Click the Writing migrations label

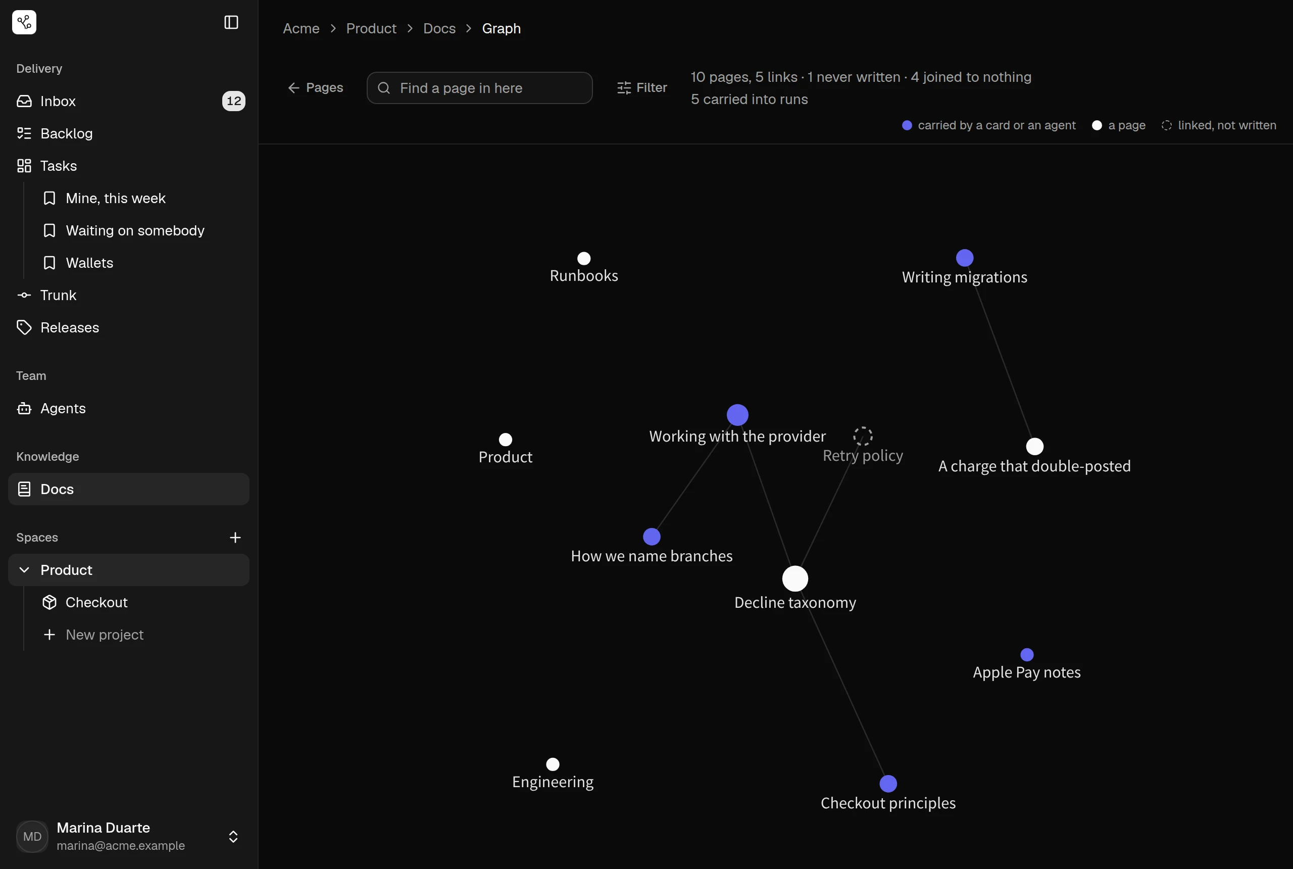pyautogui.click(x=965, y=277)
